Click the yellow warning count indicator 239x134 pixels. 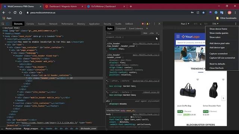(148, 24)
